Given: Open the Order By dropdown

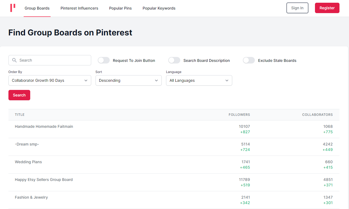Looking at the screenshot, I should tap(50, 80).
